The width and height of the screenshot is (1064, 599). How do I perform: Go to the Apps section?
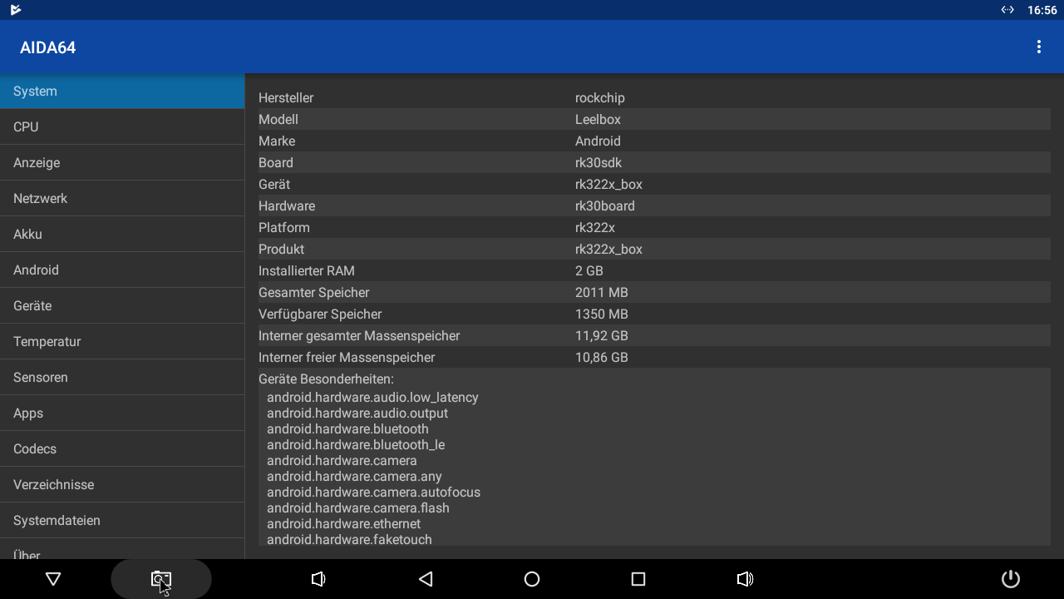122,413
